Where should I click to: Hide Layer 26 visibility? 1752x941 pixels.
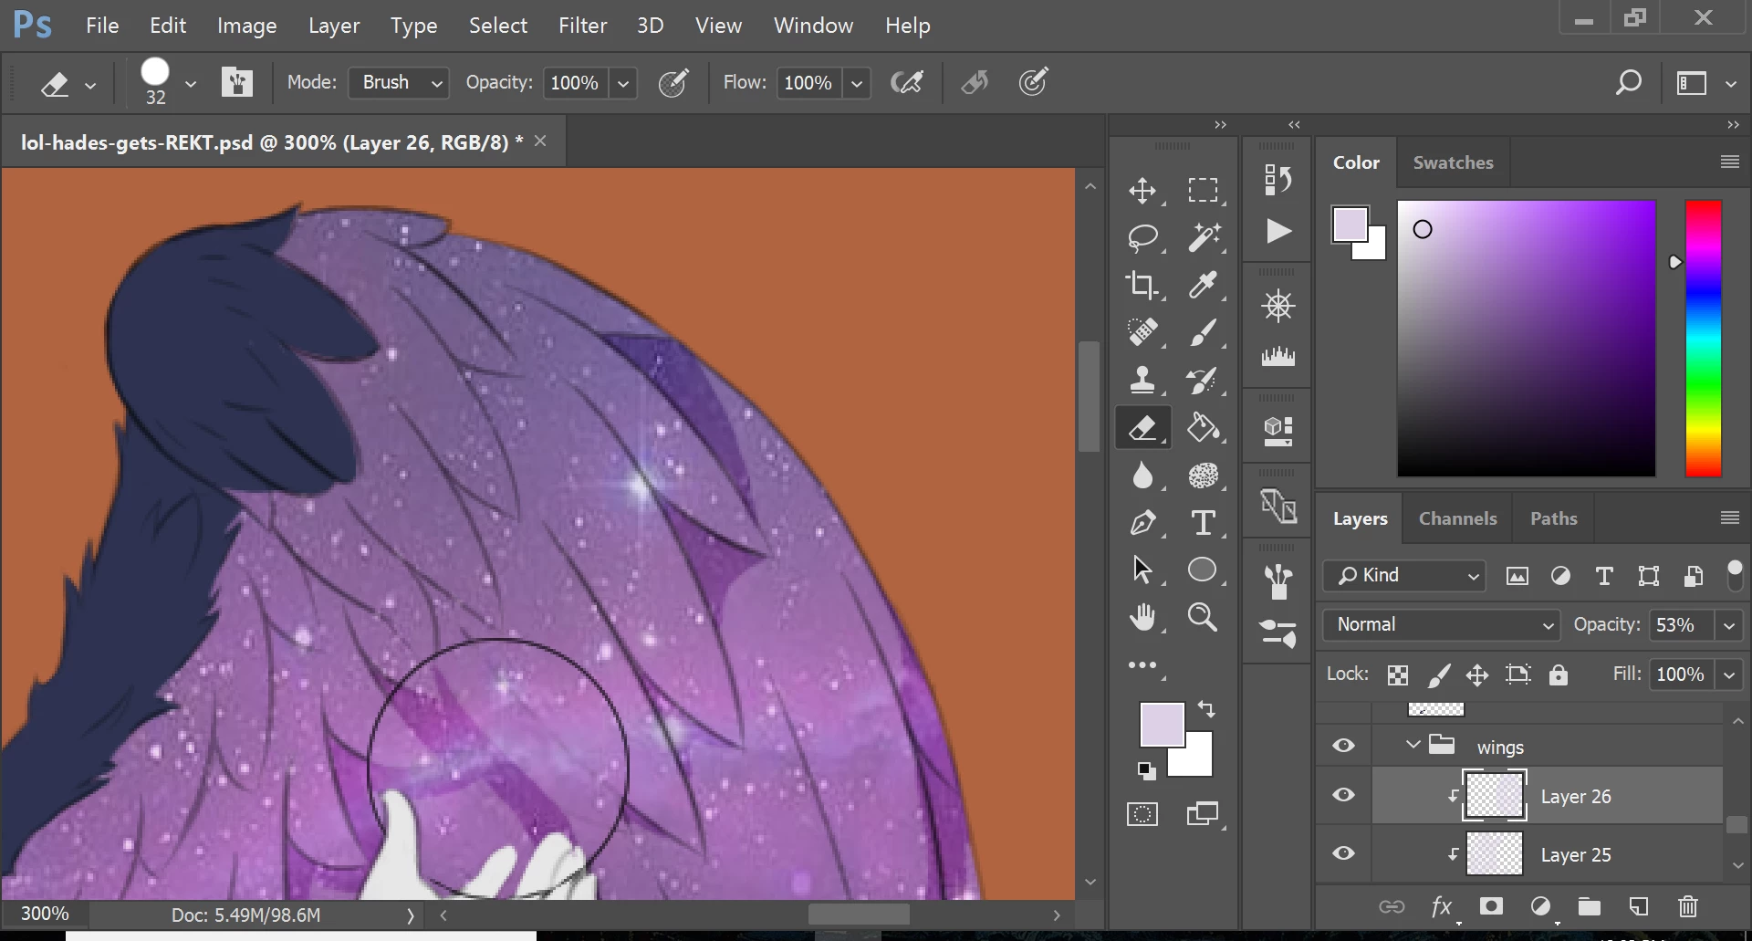[1343, 795]
